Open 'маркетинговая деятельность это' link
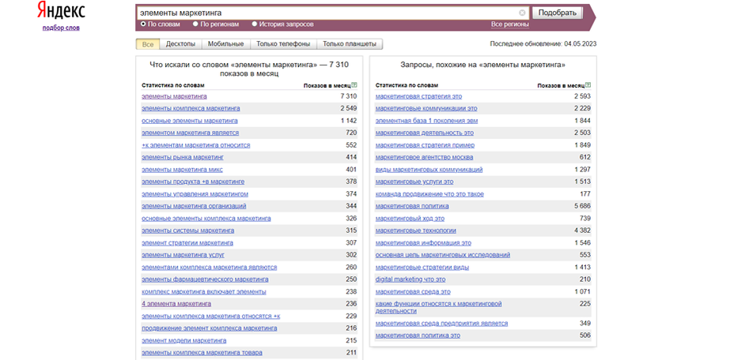The image size is (753, 360). (x=425, y=133)
